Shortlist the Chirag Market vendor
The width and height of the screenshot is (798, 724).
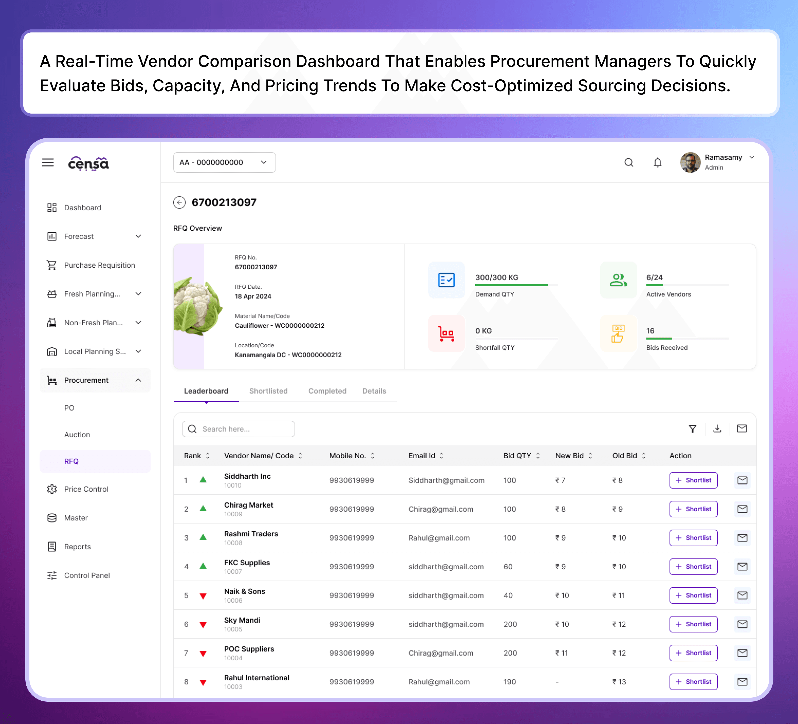click(x=693, y=509)
